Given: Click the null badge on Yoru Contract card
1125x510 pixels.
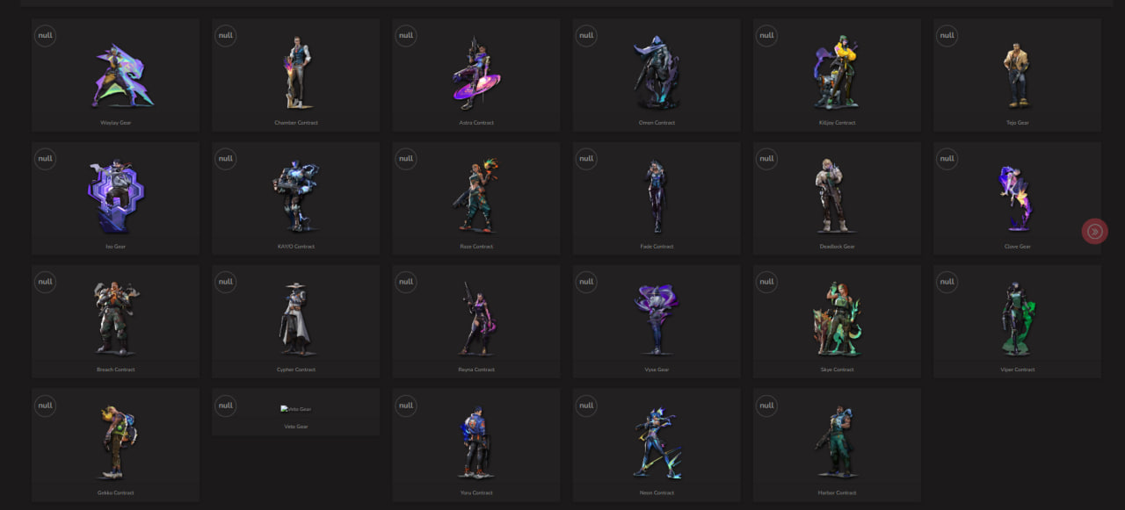Looking at the screenshot, I should (x=406, y=406).
